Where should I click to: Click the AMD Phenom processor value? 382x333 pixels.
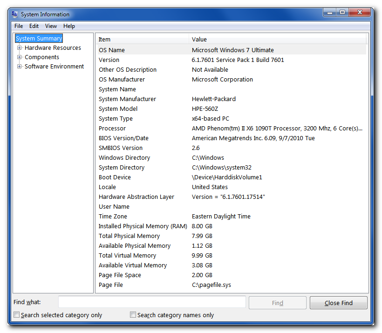click(x=277, y=128)
